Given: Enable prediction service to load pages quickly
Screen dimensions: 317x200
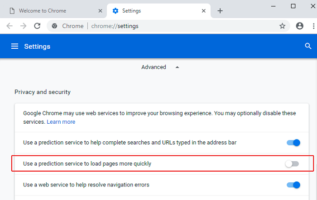Looking at the screenshot, I should [292, 163].
